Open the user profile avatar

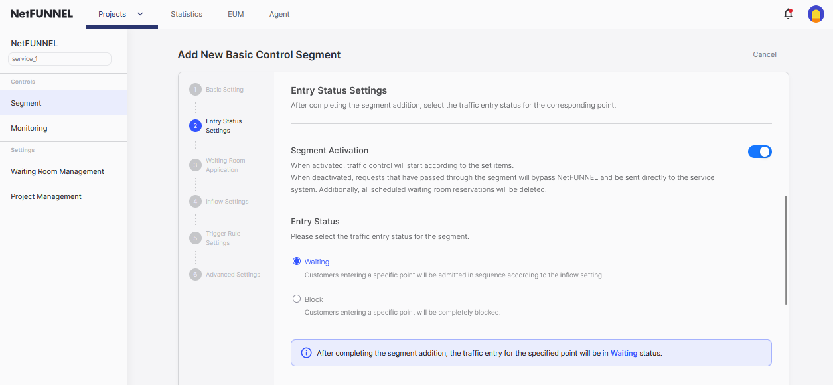point(815,13)
